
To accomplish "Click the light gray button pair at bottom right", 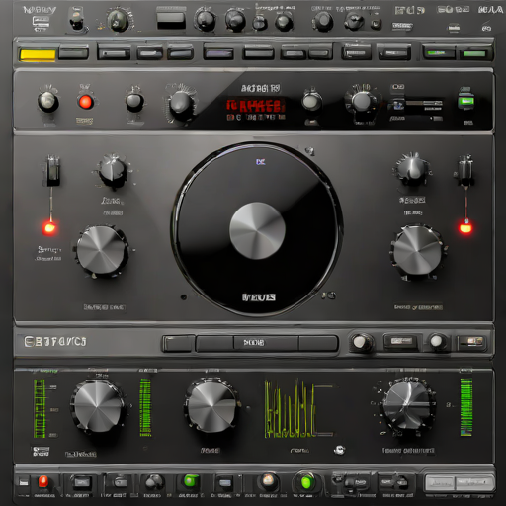I will point(460,483).
